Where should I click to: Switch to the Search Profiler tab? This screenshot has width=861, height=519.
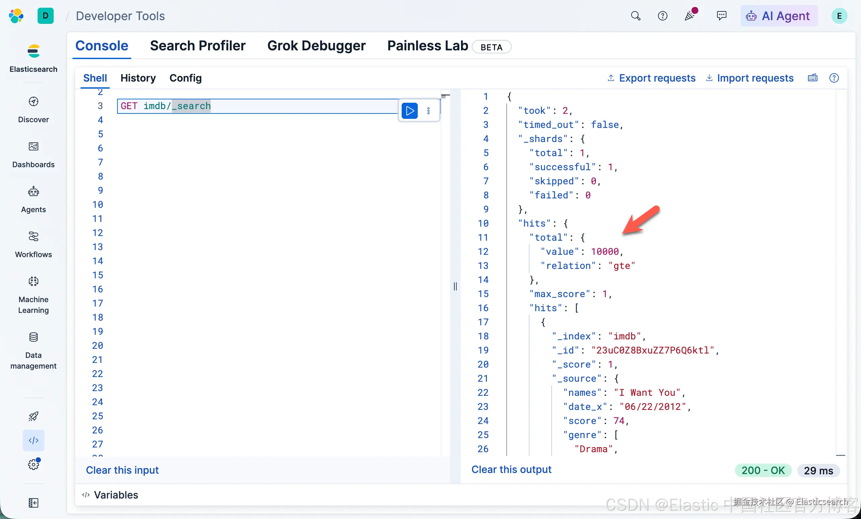point(198,46)
